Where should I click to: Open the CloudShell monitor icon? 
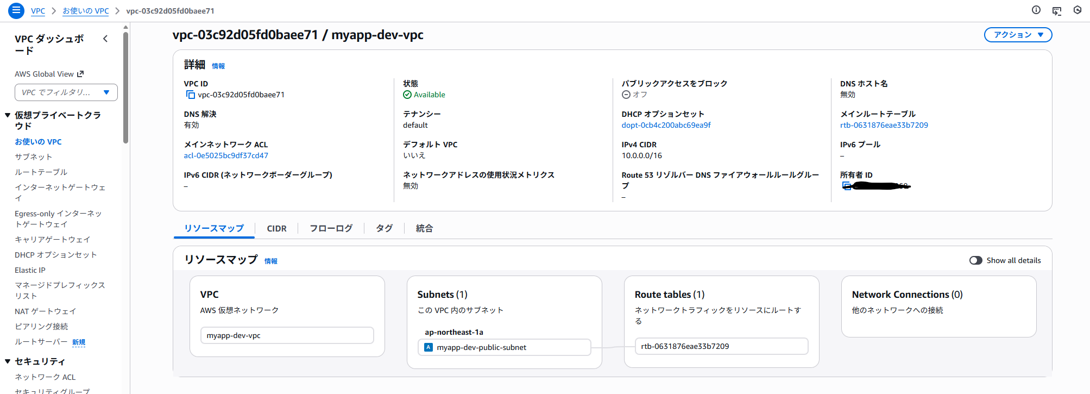(x=1057, y=10)
